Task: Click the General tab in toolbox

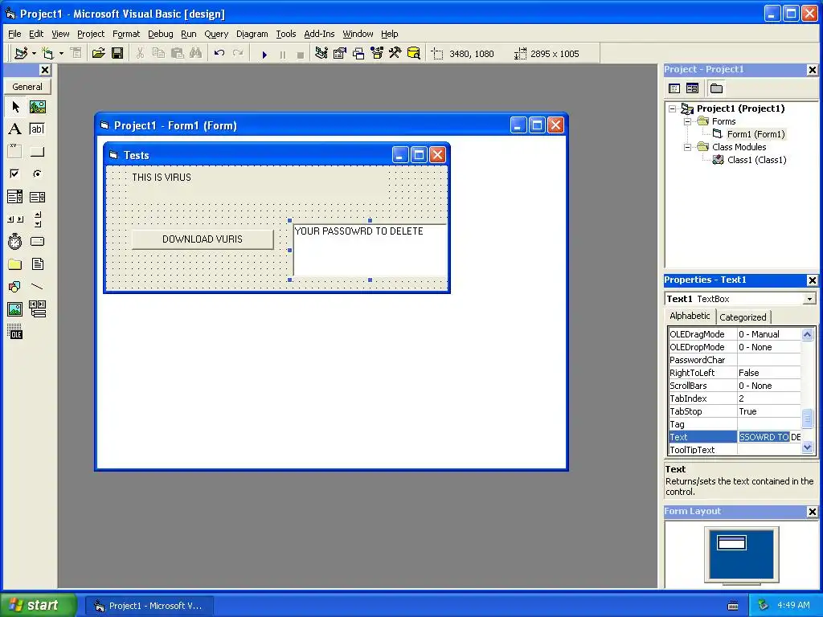Action: pos(27,87)
